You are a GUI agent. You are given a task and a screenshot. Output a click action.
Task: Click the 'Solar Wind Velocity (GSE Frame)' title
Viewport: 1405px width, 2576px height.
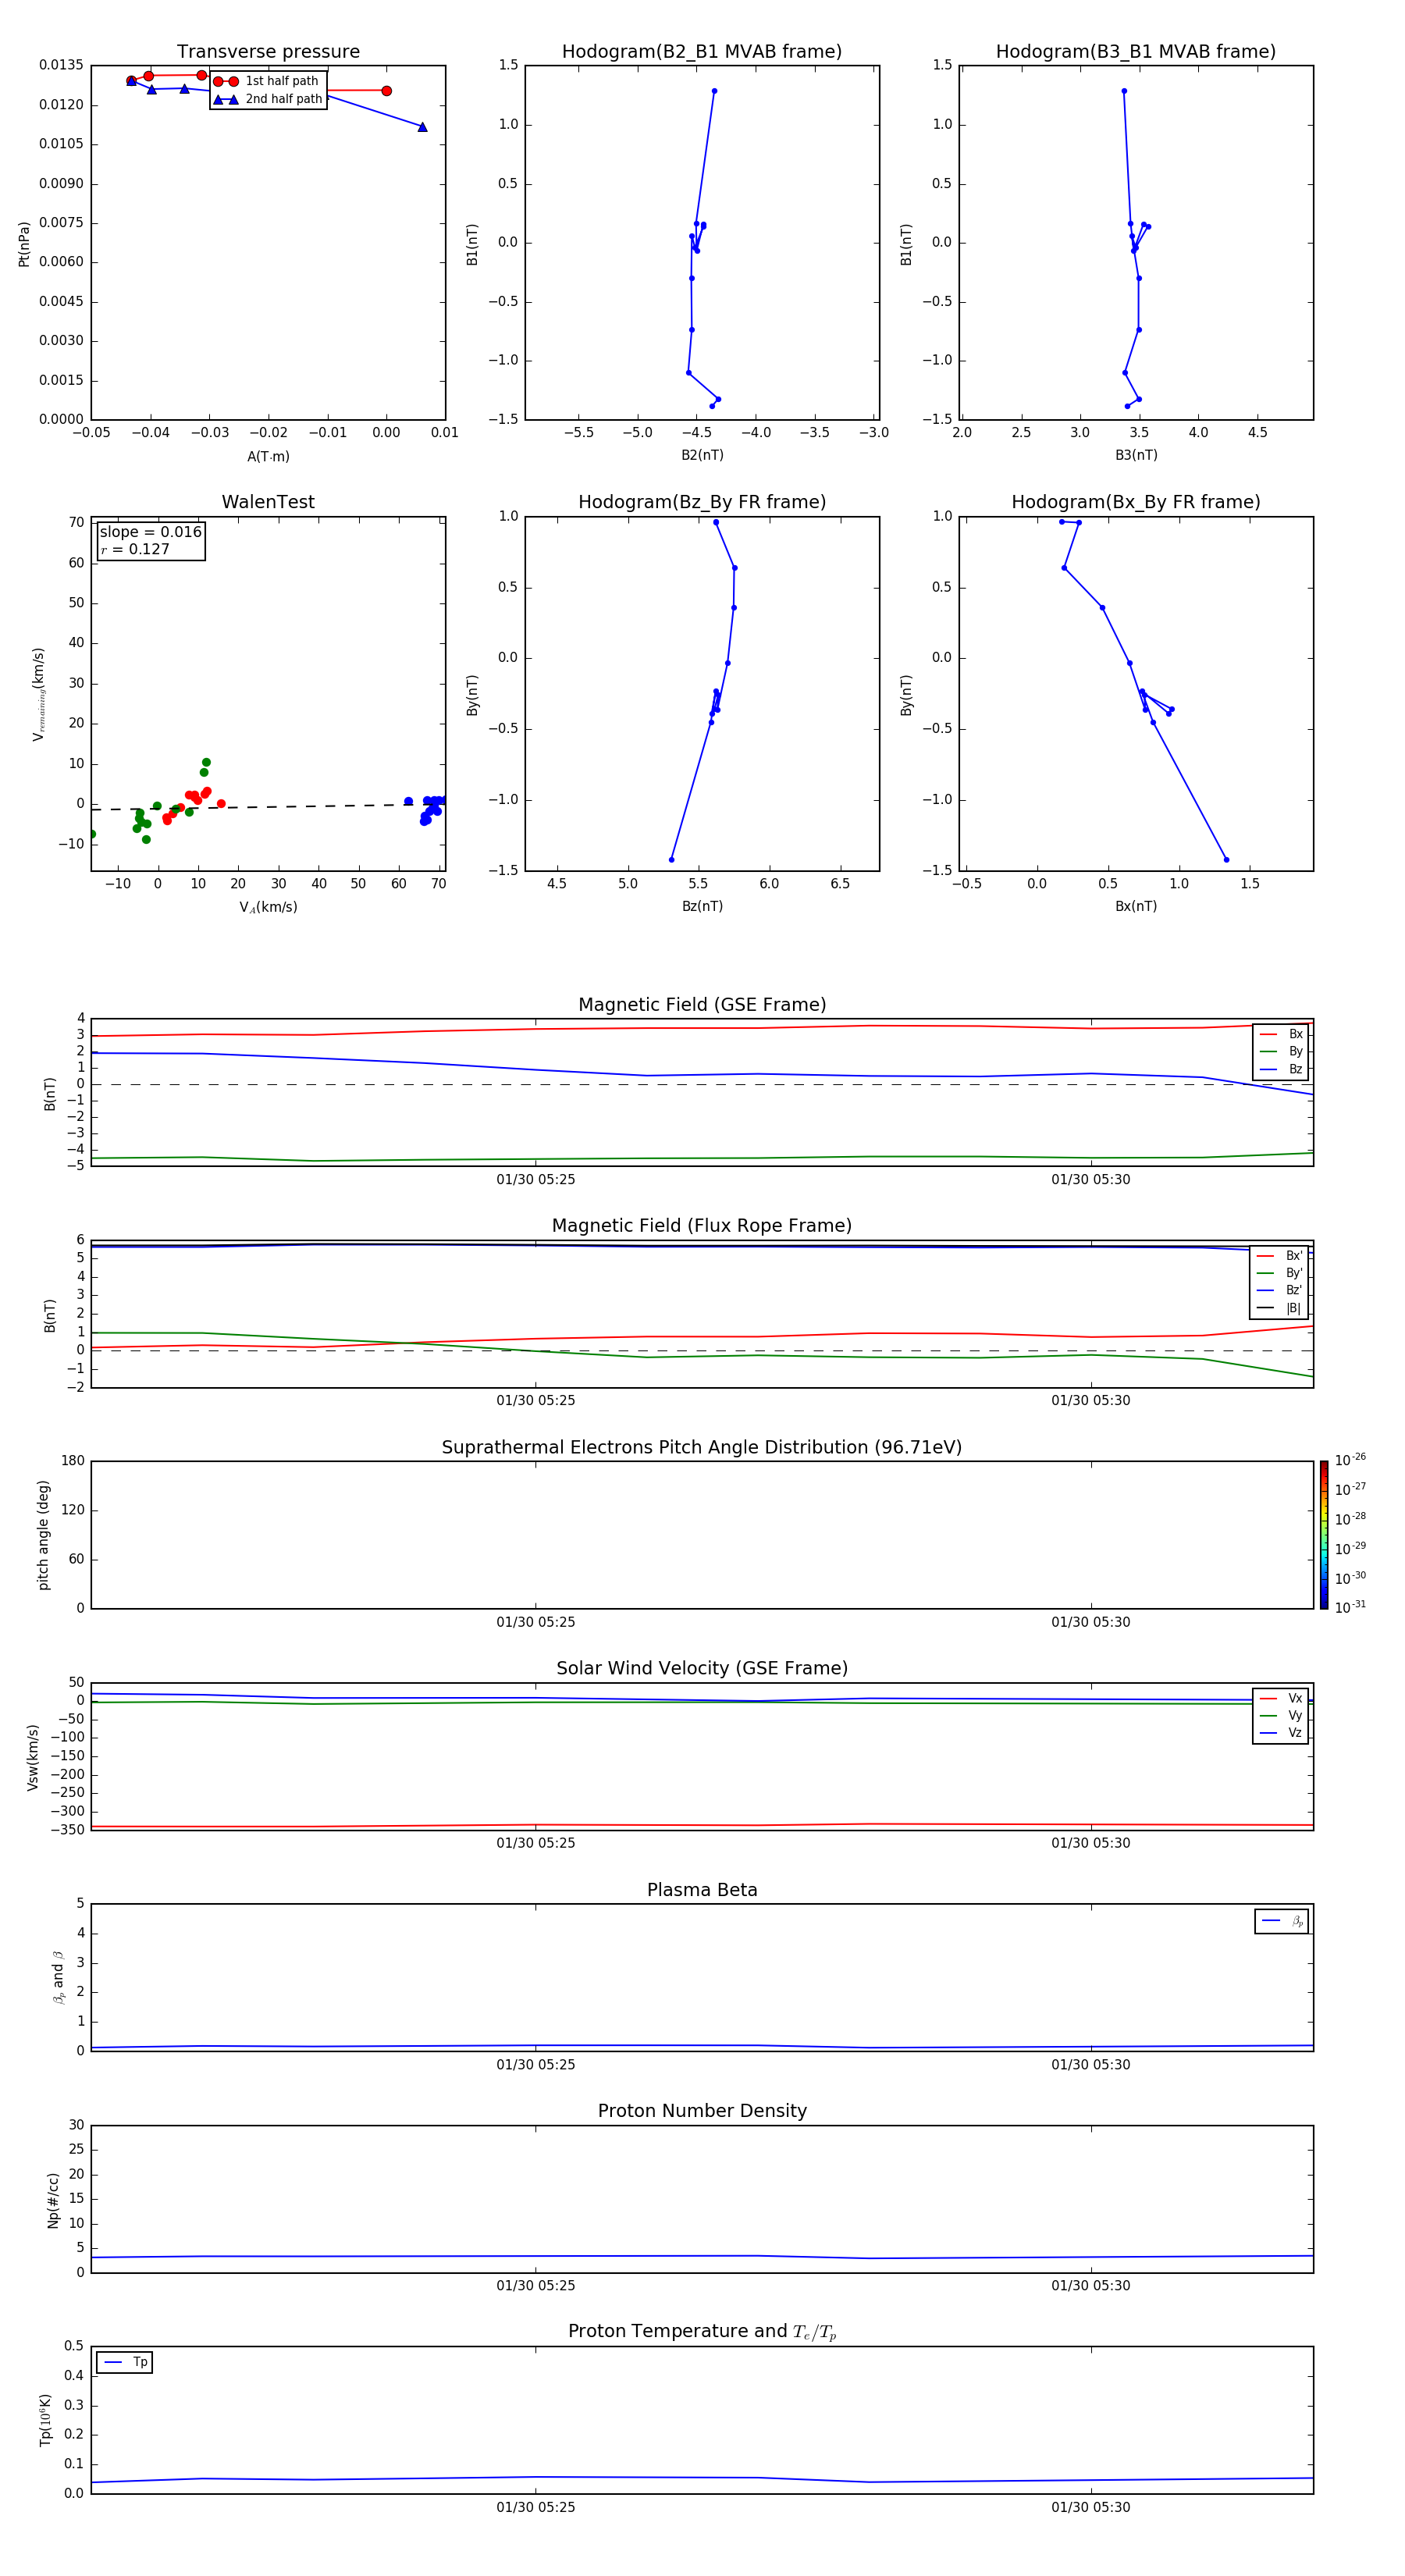[x=702, y=1668]
